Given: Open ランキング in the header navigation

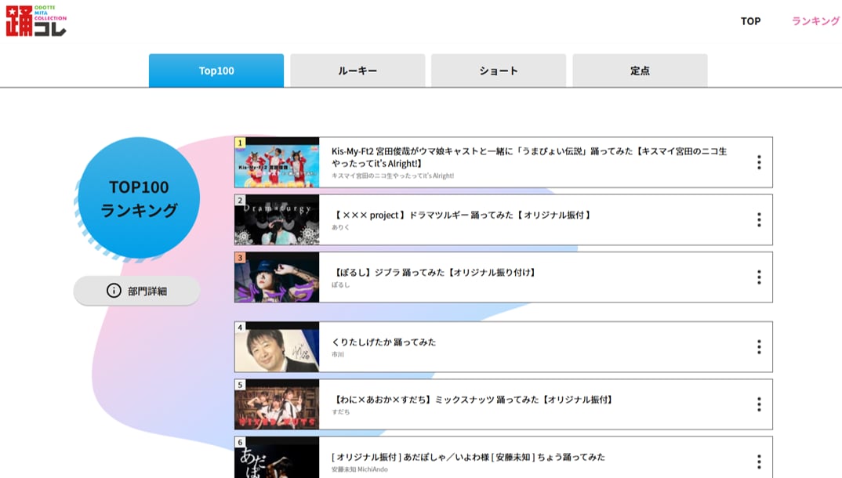Looking at the screenshot, I should 815,21.
